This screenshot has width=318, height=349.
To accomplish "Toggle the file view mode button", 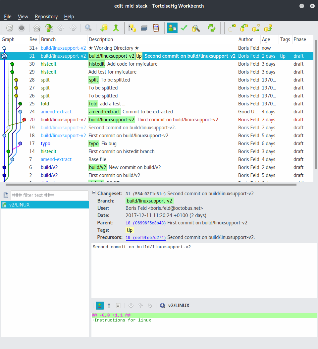I will tap(109, 306).
